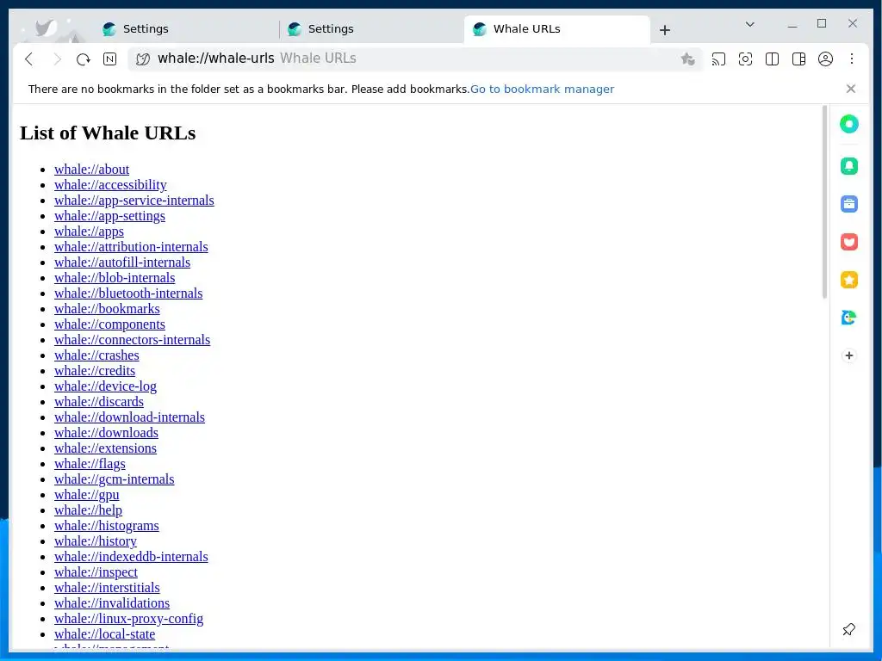This screenshot has width=882, height=661.
Task: Reload the Whale URLs page
Action: click(84, 59)
